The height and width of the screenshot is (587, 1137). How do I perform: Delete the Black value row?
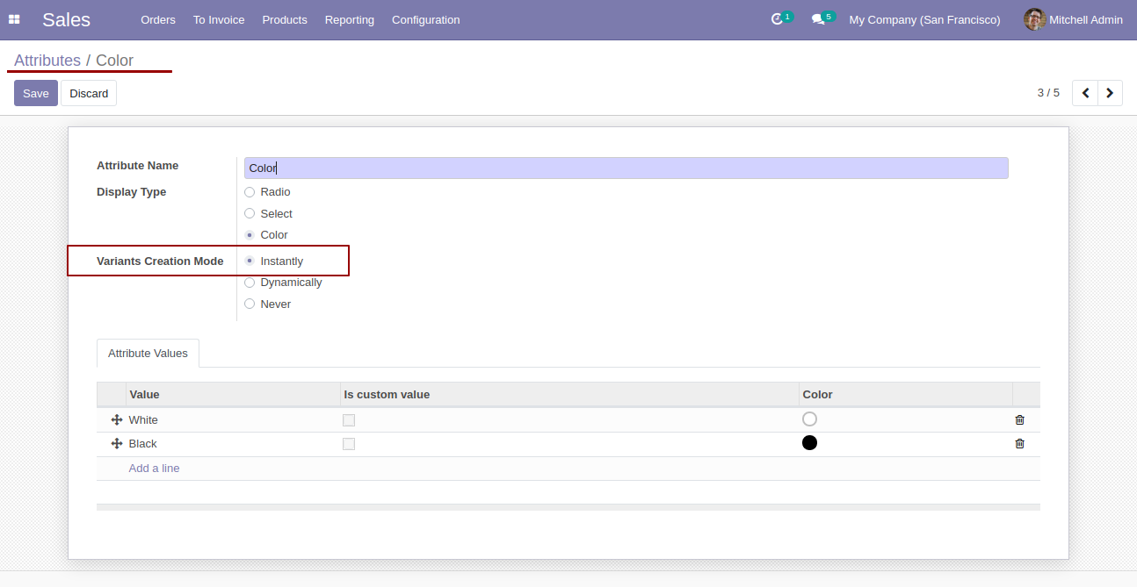[x=1019, y=444]
